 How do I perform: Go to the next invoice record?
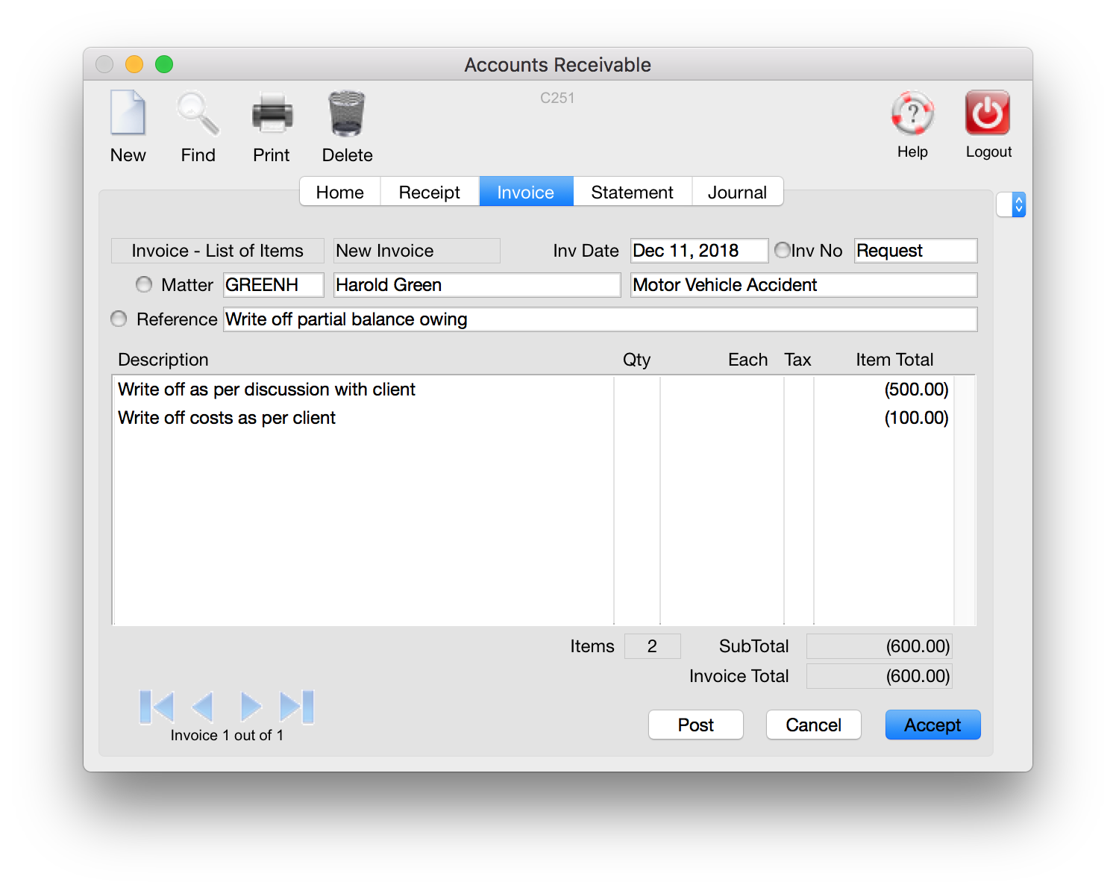(x=251, y=707)
